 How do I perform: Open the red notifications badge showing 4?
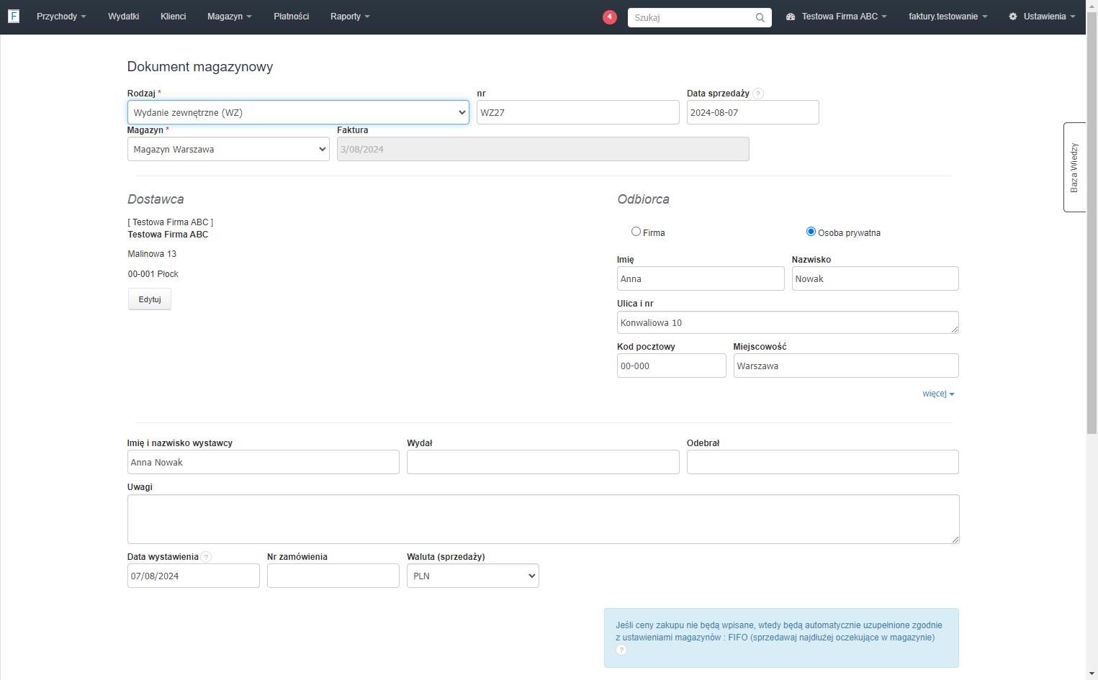tap(610, 17)
